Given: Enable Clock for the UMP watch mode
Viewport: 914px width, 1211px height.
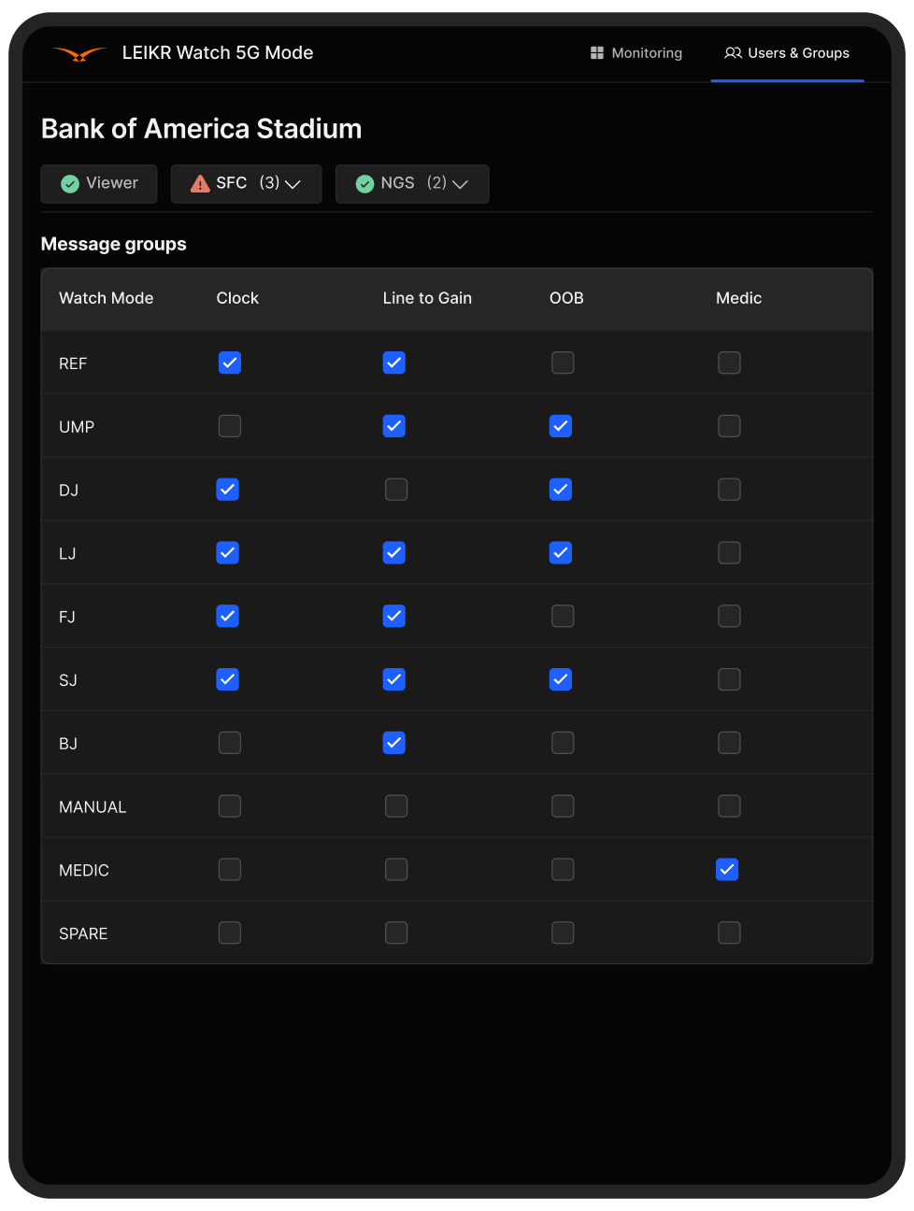Looking at the screenshot, I should (x=229, y=425).
